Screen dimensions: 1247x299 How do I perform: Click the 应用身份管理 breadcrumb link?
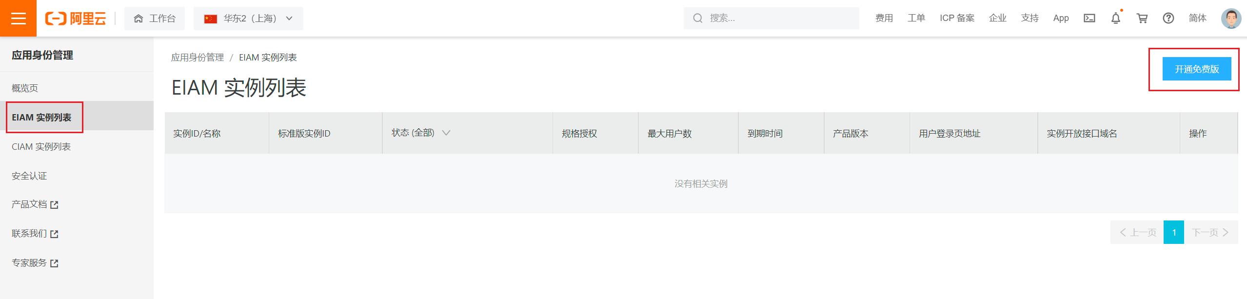(197, 58)
